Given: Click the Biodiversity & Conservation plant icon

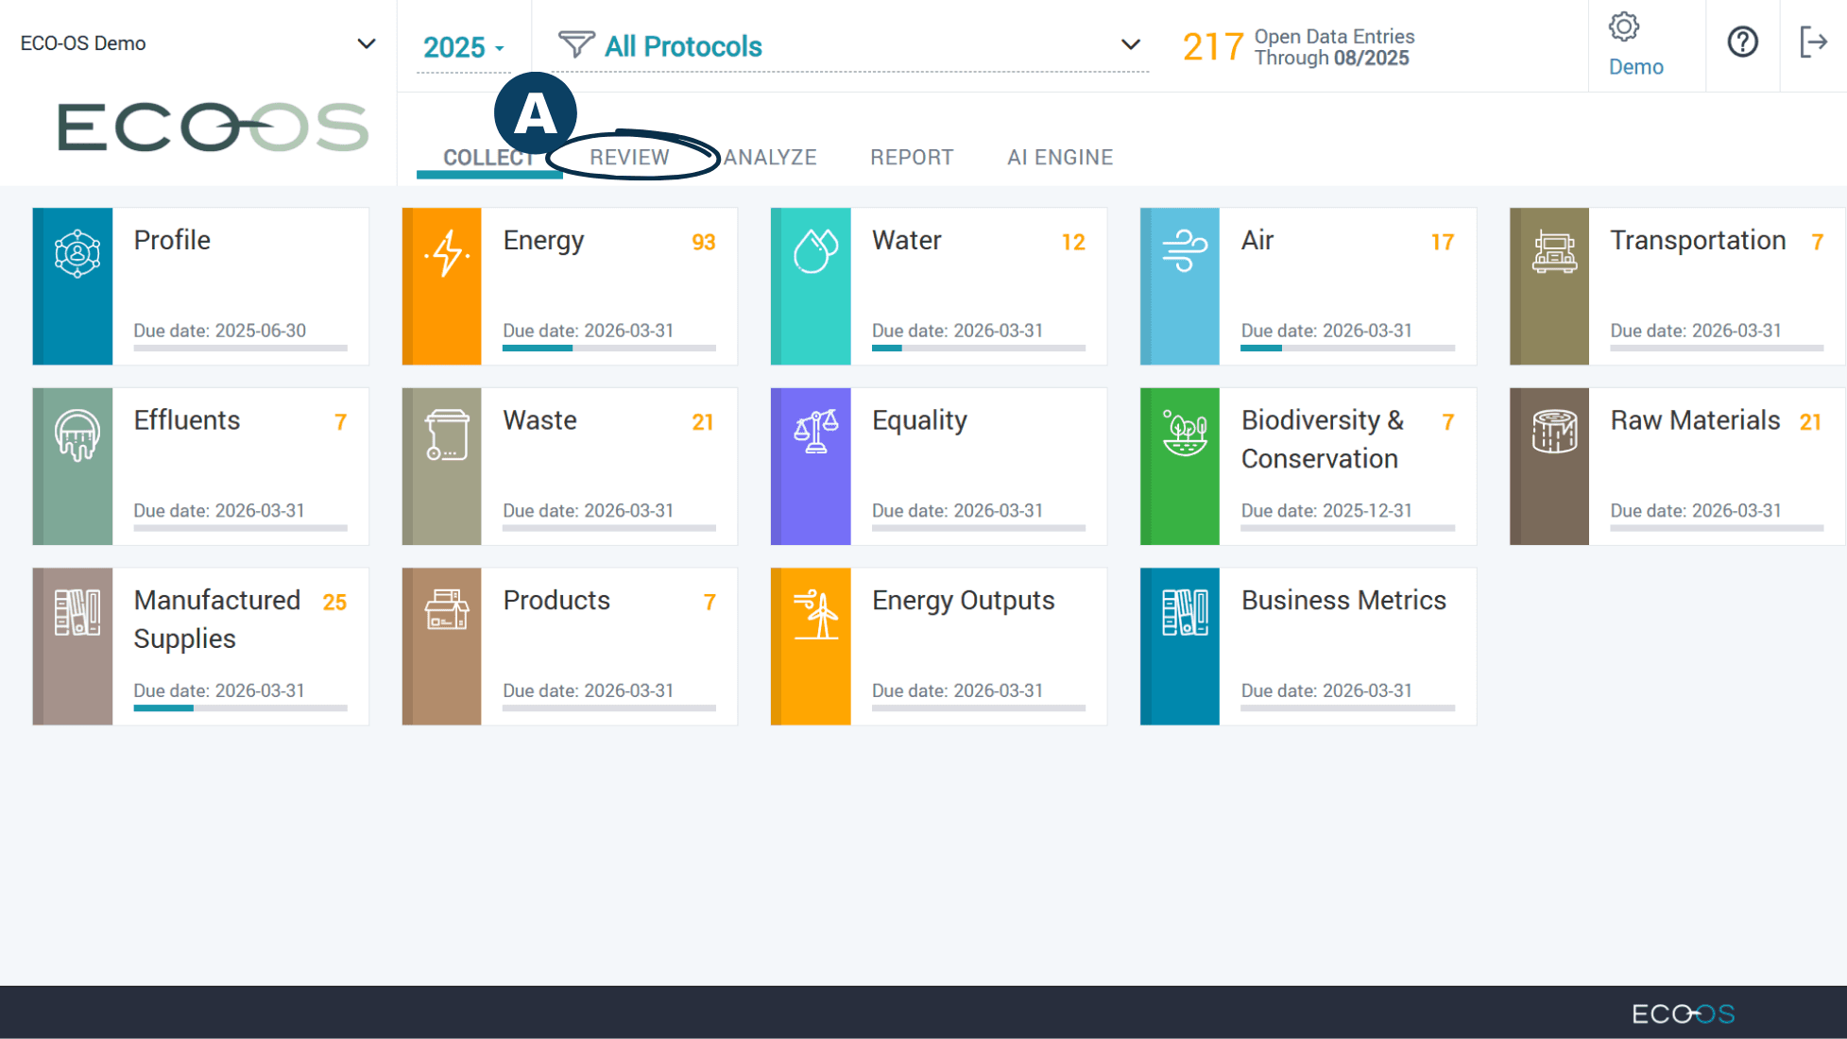Looking at the screenshot, I should coord(1184,433).
